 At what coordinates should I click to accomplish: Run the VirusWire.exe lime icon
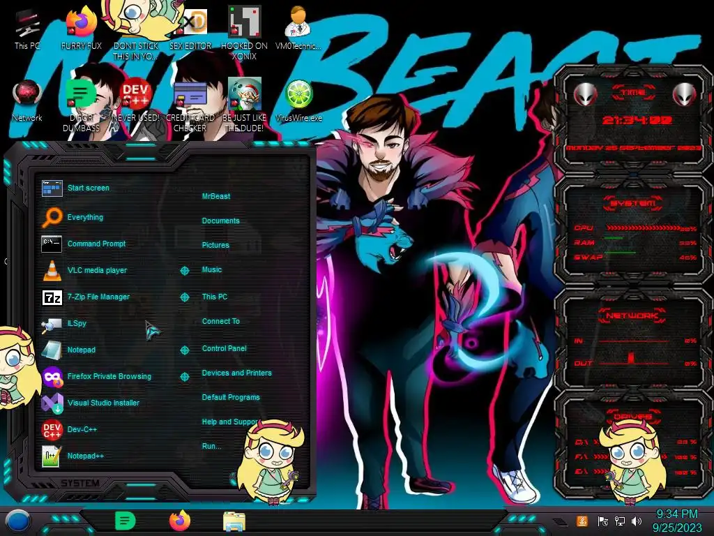pos(298,101)
